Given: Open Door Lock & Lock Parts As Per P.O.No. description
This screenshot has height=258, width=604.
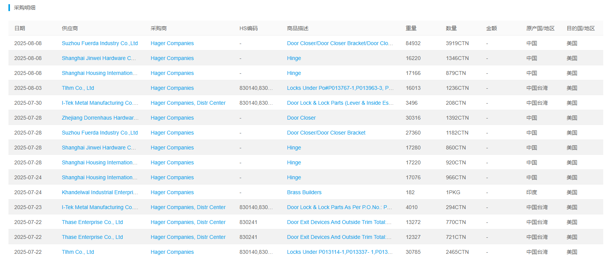Looking at the screenshot, I should point(339,207).
